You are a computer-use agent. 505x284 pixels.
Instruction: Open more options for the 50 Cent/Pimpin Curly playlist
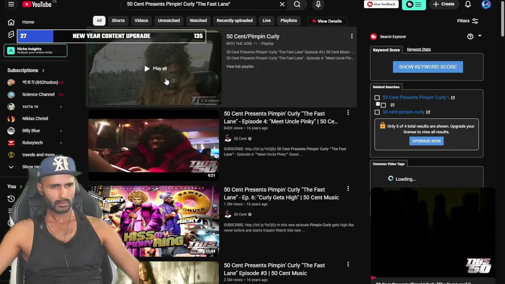pyautogui.click(x=352, y=36)
